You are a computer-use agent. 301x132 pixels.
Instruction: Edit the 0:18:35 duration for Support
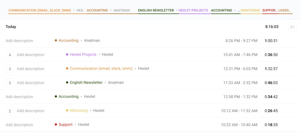tap(271, 125)
